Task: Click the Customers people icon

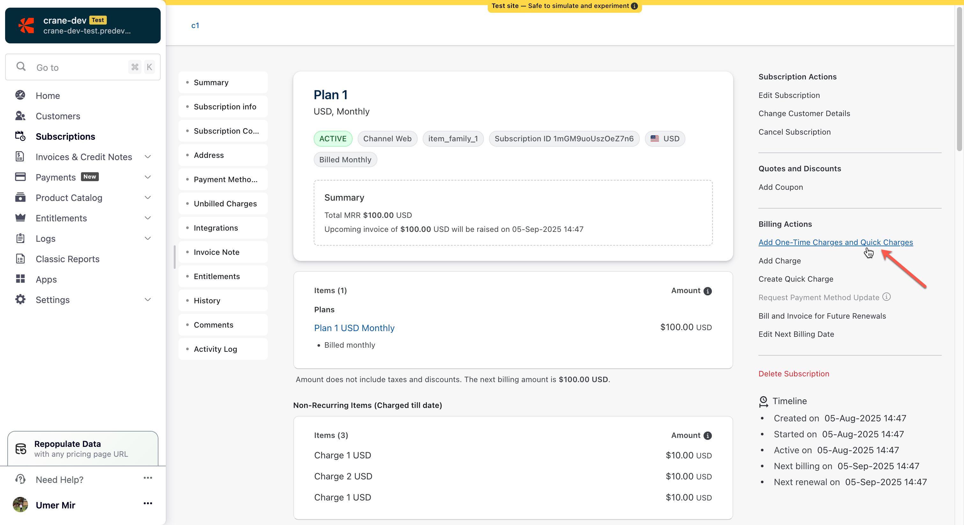Action: (x=20, y=116)
